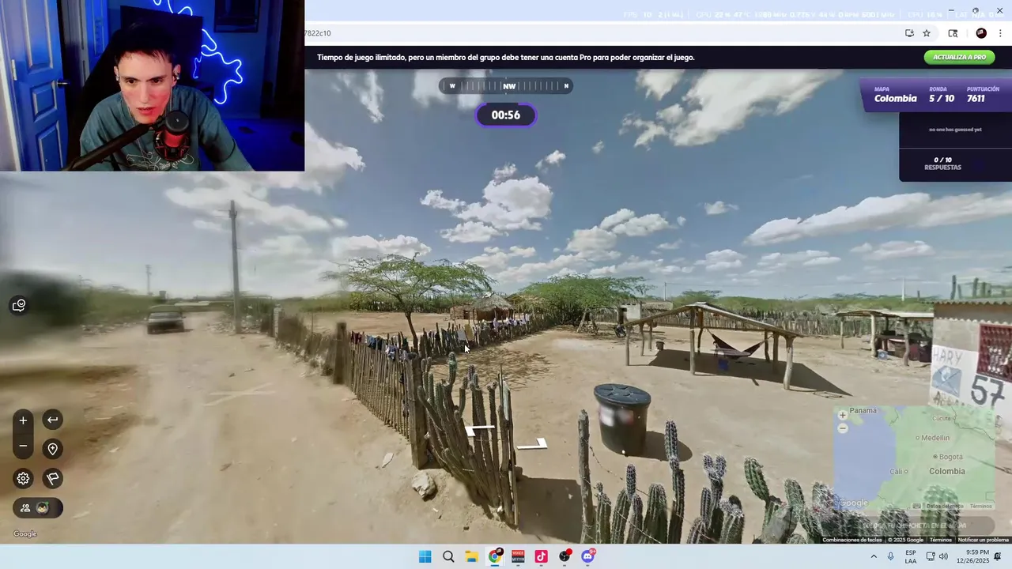This screenshot has height=569, width=1012.
Task: Click the microphone tray icon
Action: point(891,556)
